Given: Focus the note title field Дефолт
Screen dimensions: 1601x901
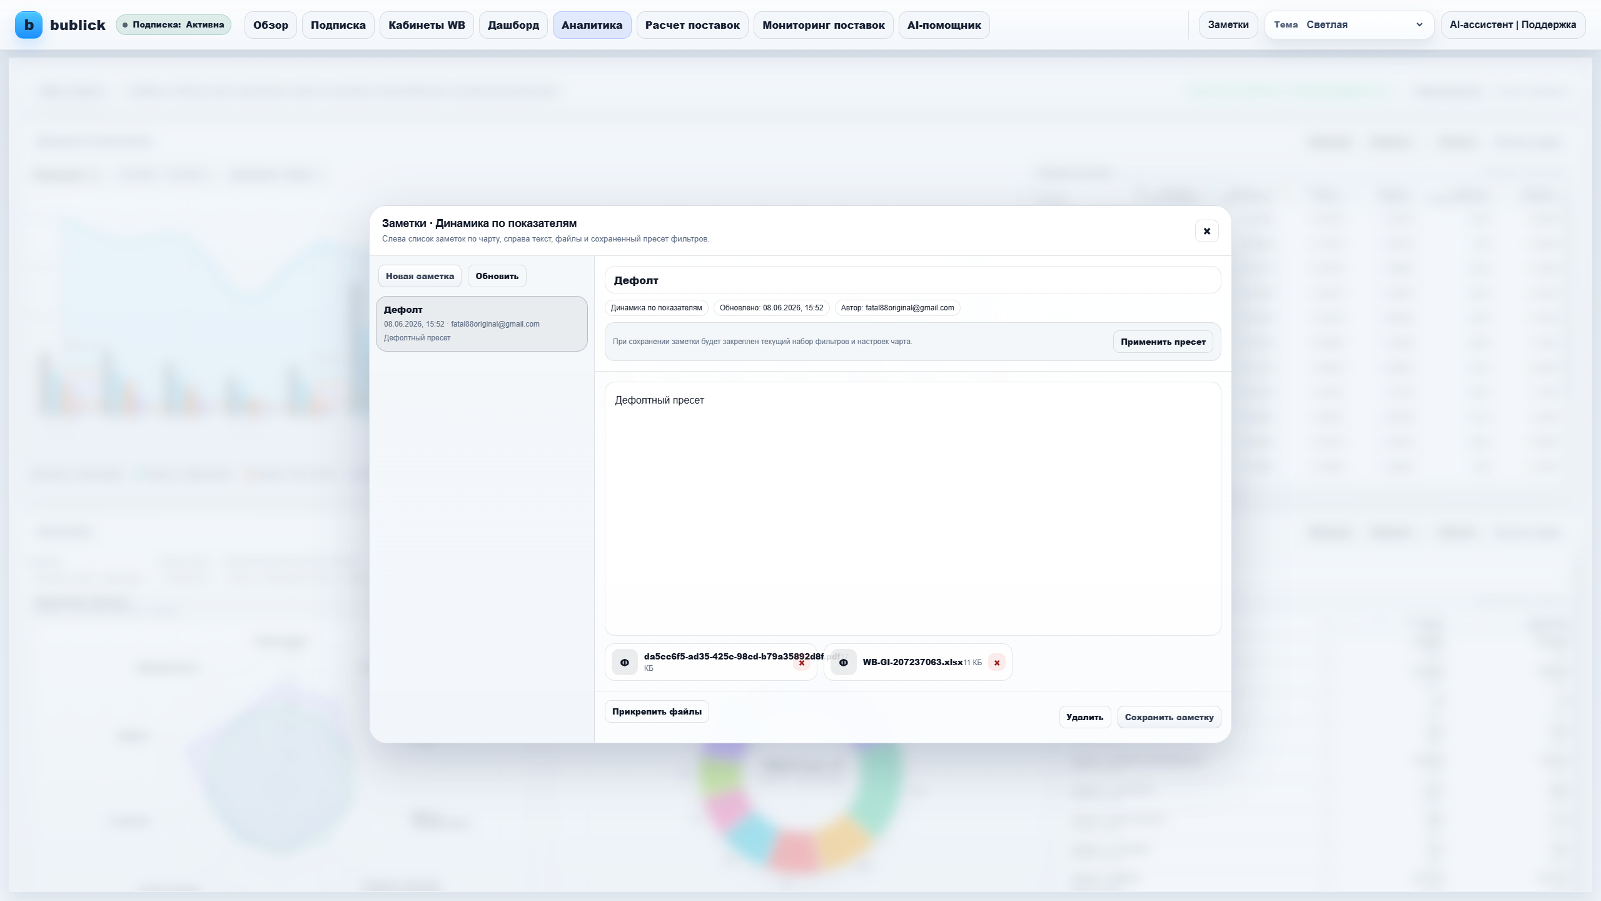Looking at the screenshot, I should [912, 280].
